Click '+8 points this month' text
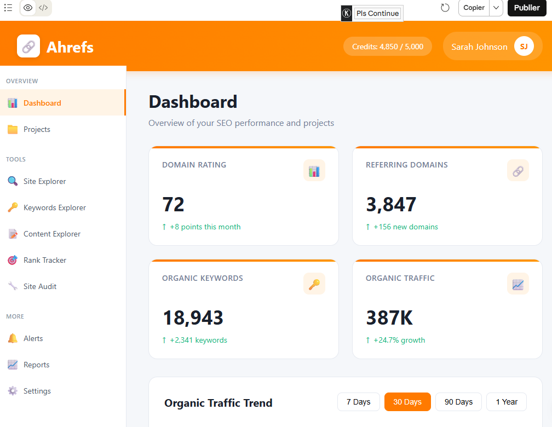 coord(205,227)
